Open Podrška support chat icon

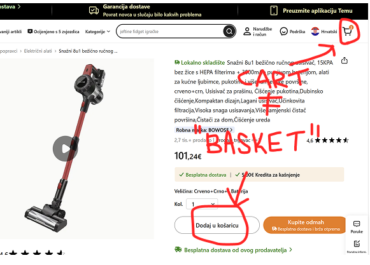(283, 31)
